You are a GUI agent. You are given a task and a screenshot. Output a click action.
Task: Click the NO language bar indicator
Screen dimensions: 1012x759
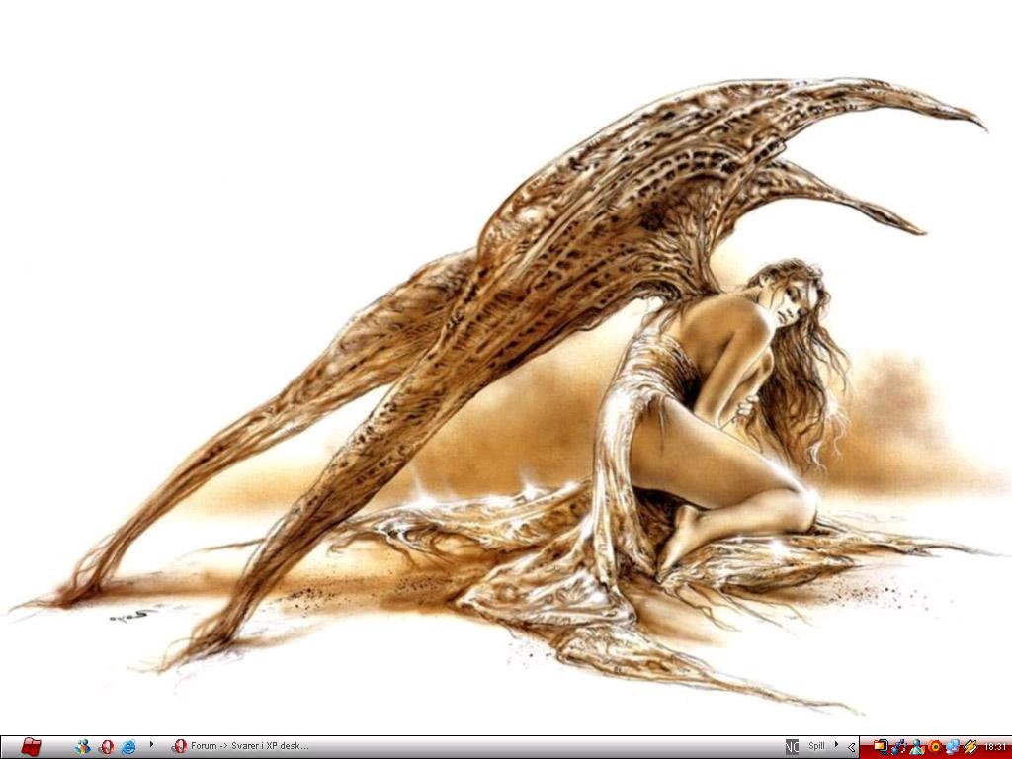(x=792, y=747)
